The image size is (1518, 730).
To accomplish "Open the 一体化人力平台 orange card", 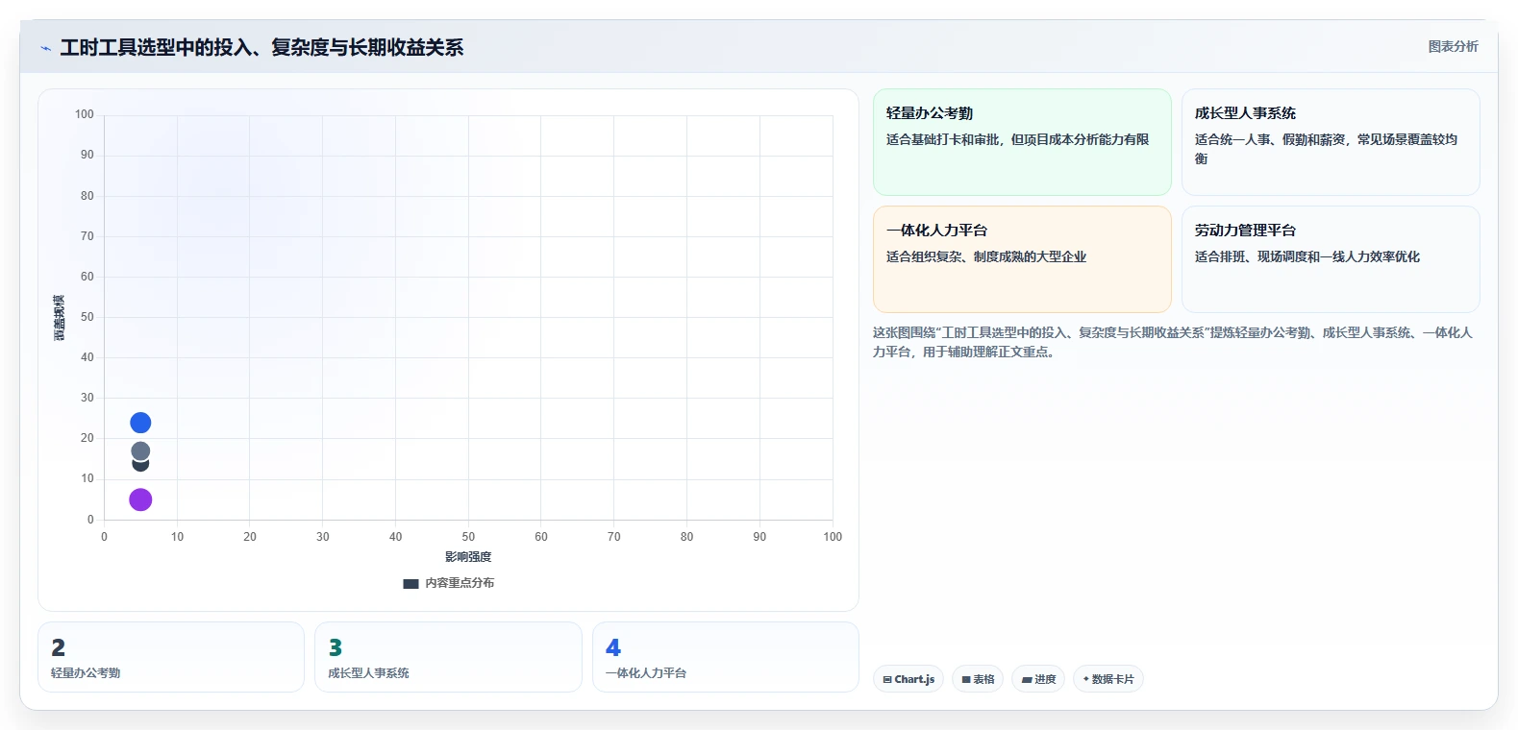I will coord(1022,259).
